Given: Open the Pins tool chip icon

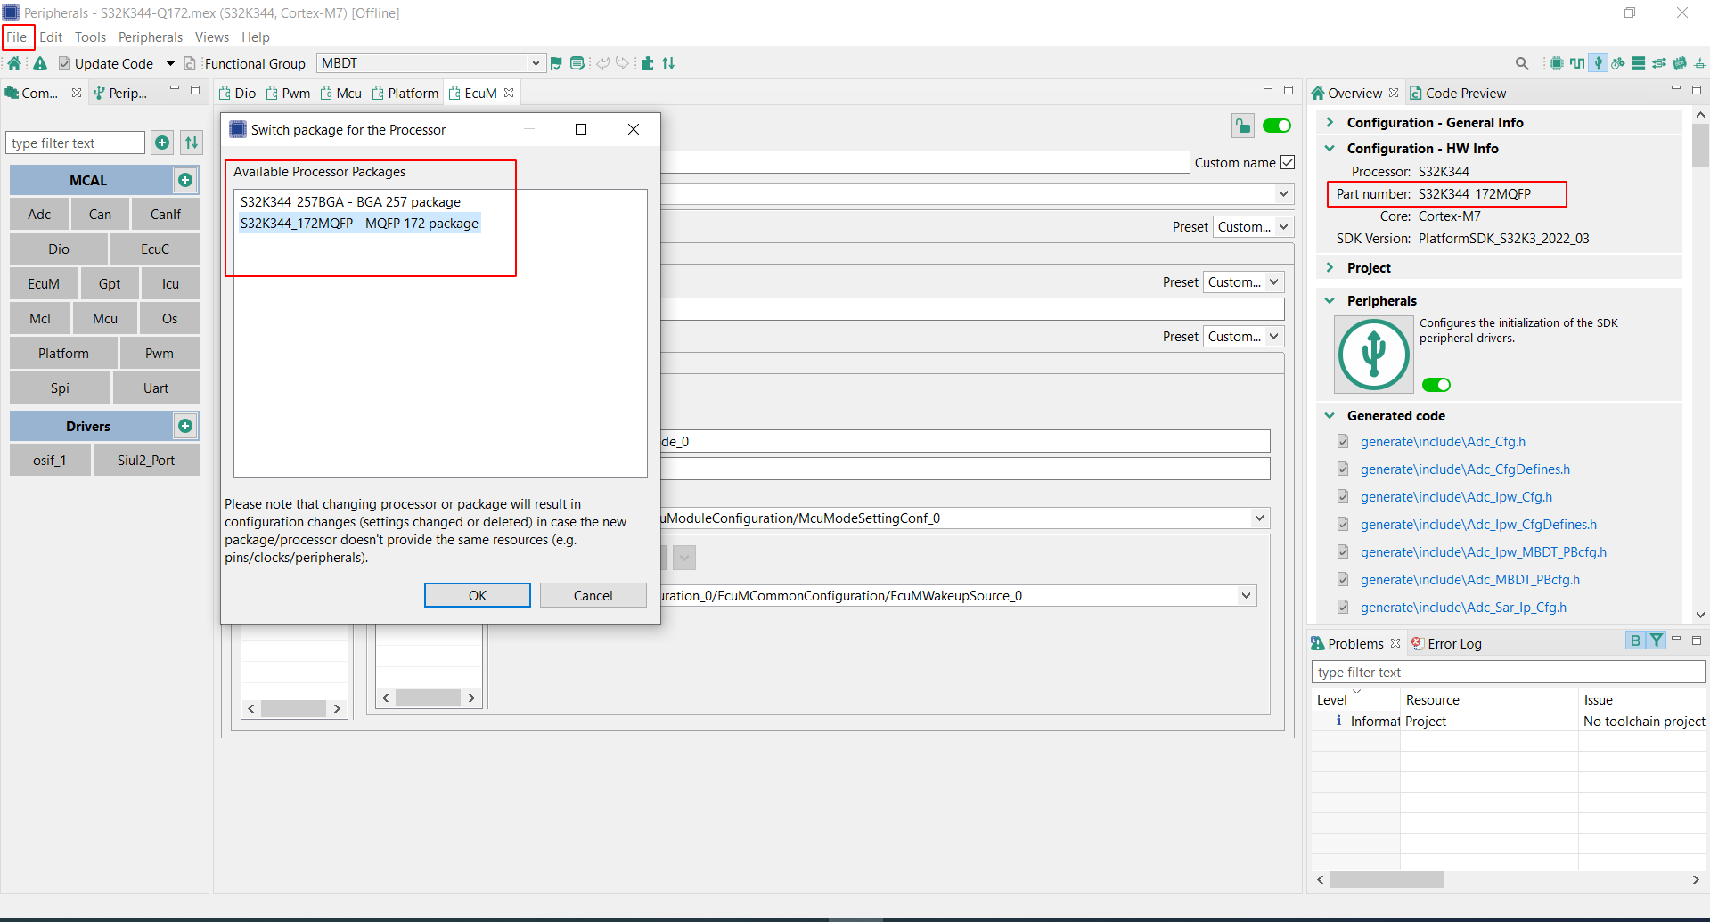Looking at the screenshot, I should point(1557,63).
